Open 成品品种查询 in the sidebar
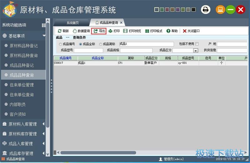The width and height of the screenshot is (250, 163). (x=23, y=75)
